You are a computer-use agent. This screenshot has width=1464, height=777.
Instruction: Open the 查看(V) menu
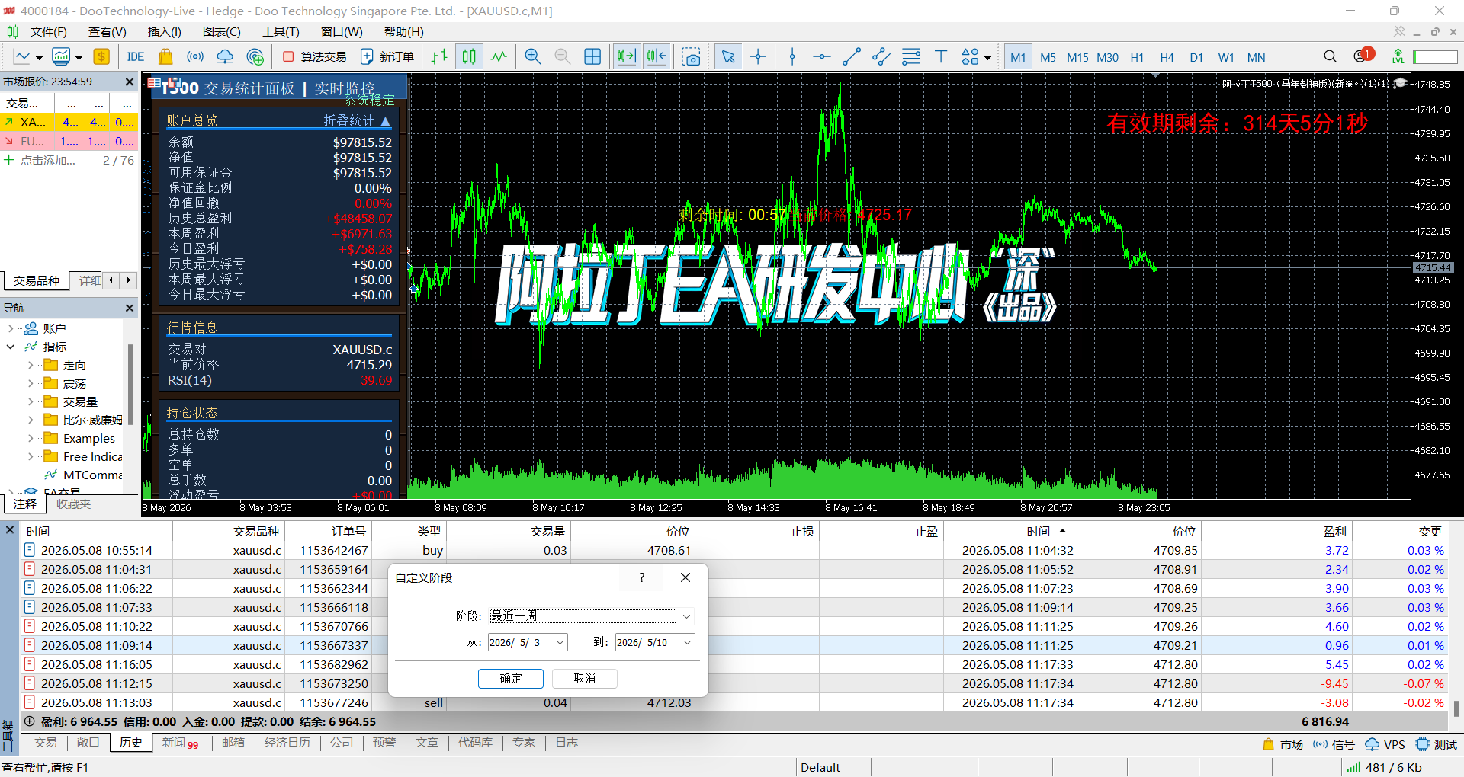click(108, 32)
